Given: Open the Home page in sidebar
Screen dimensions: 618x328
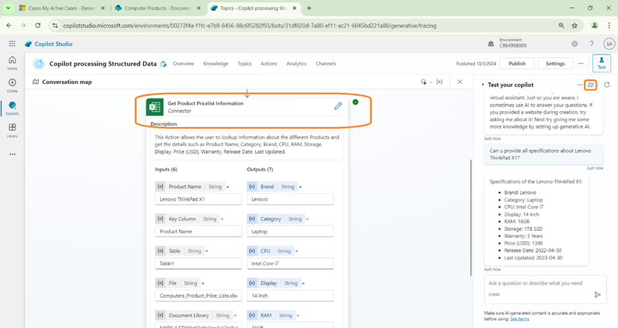Looking at the screenshot, I should tap(12, 62).
